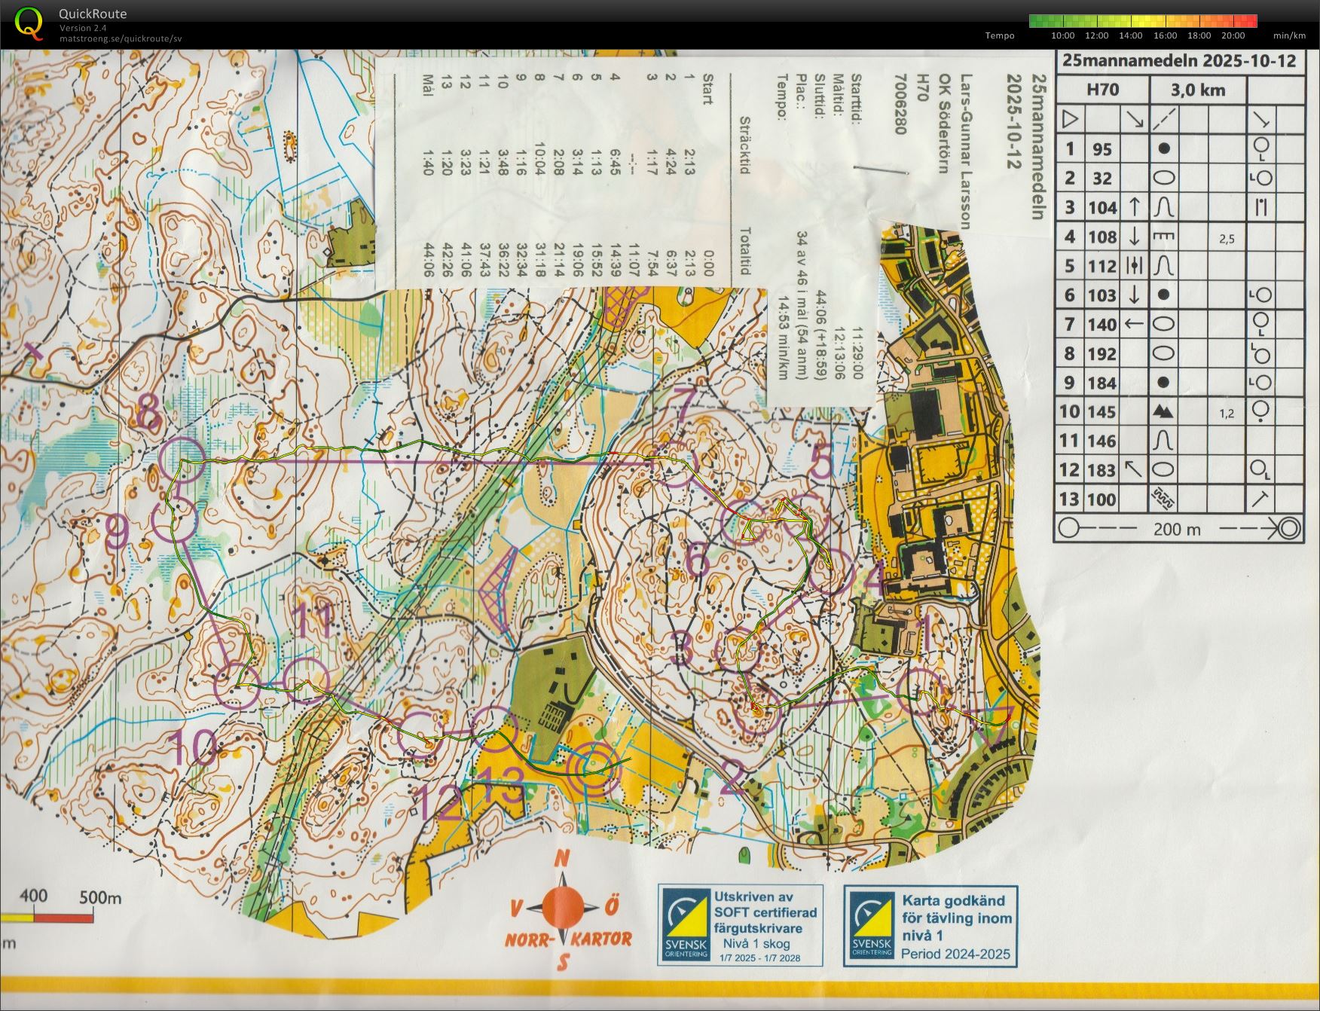
Task: Click 'Lars-Gunnar Larsson' on the split slip
Action: [x=965, y=151]
